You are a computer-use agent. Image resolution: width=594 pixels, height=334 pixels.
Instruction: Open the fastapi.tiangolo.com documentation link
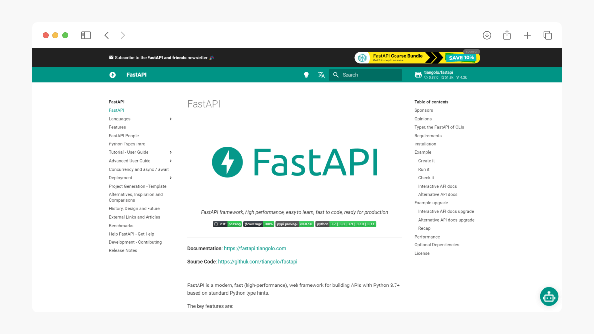coord(255,248)
